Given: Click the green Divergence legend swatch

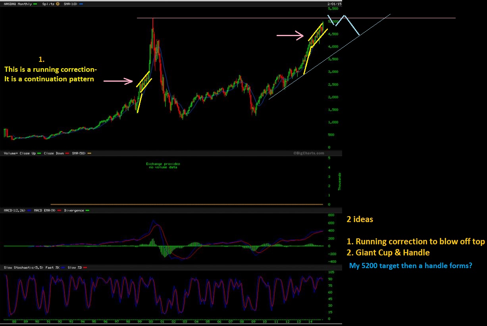Looking at the screenshot, I should (87, 211).
